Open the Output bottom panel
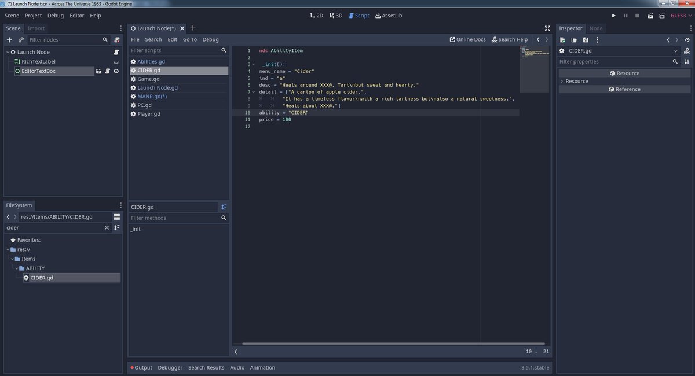695x376 pixels. point(141,367)
